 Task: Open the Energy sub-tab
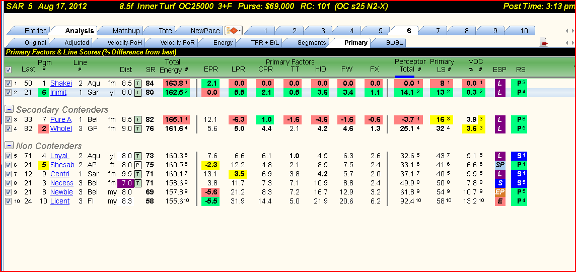click(223, 43)
